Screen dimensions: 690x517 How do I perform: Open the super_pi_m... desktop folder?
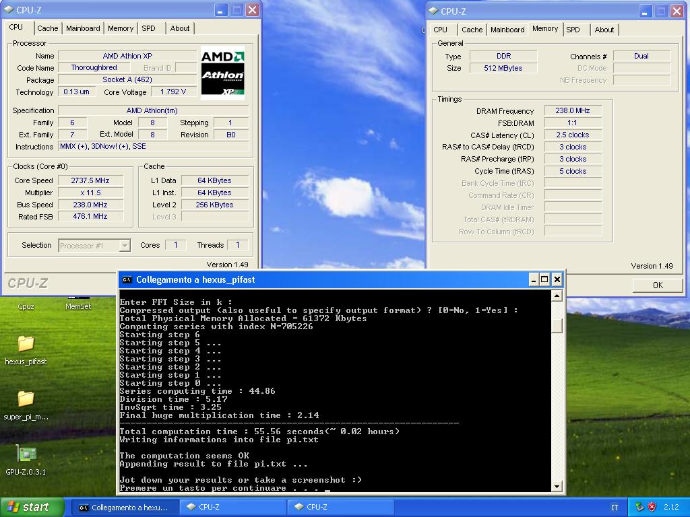(26, 405)
